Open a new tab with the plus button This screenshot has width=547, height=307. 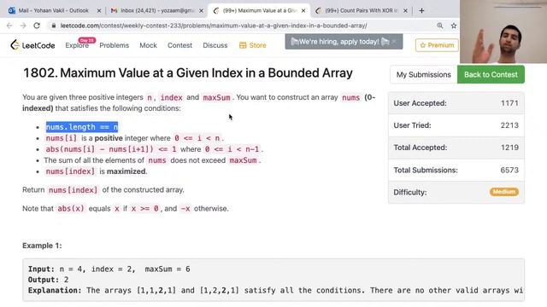click(421, 10)
